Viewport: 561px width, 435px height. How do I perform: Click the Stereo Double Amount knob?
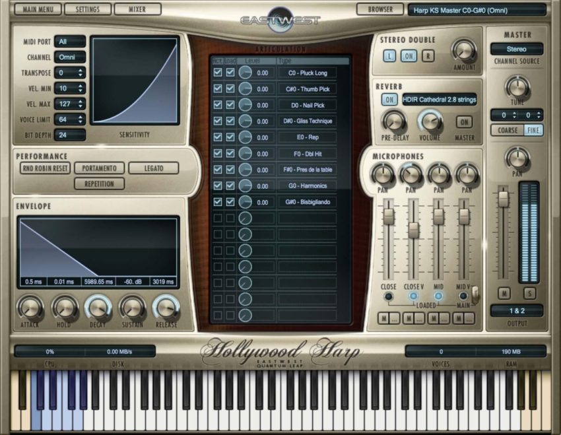tap(464, 50)
